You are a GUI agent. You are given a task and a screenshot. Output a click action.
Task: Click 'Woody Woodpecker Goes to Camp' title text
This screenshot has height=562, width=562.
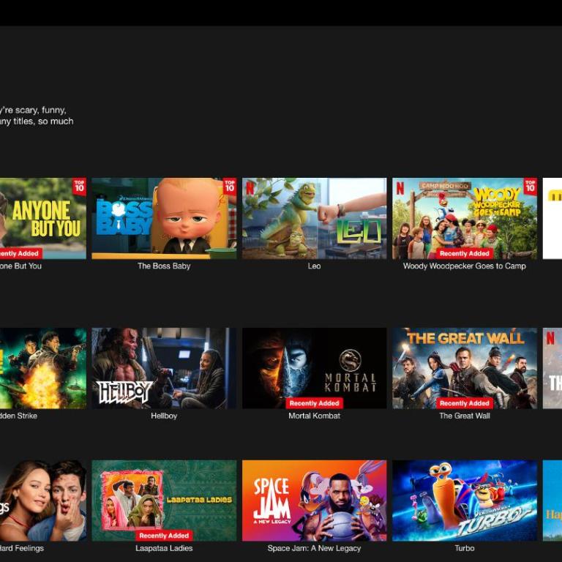coord(465,266)
